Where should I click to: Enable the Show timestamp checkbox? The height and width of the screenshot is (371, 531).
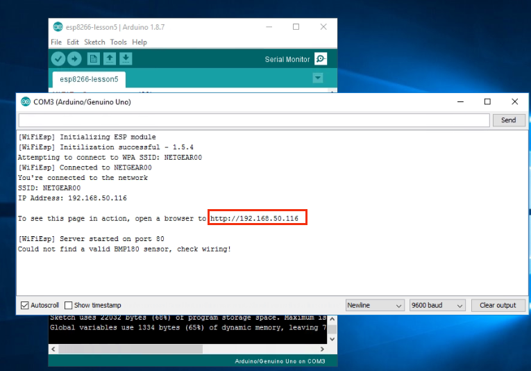click(x=69, y=305)
